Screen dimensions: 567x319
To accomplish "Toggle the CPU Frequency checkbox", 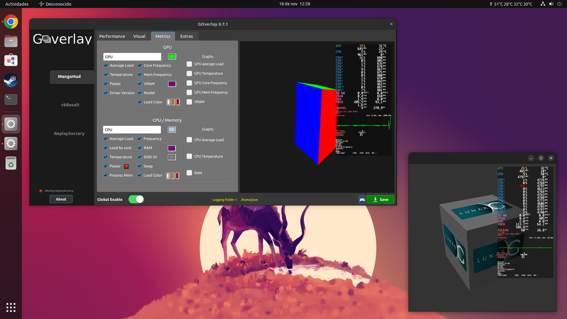I will (140, 139).
